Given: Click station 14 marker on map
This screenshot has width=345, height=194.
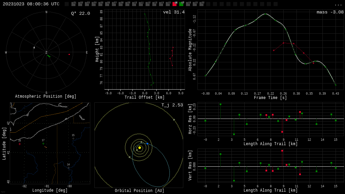Looking at the screenshot, I should point(69,168).
